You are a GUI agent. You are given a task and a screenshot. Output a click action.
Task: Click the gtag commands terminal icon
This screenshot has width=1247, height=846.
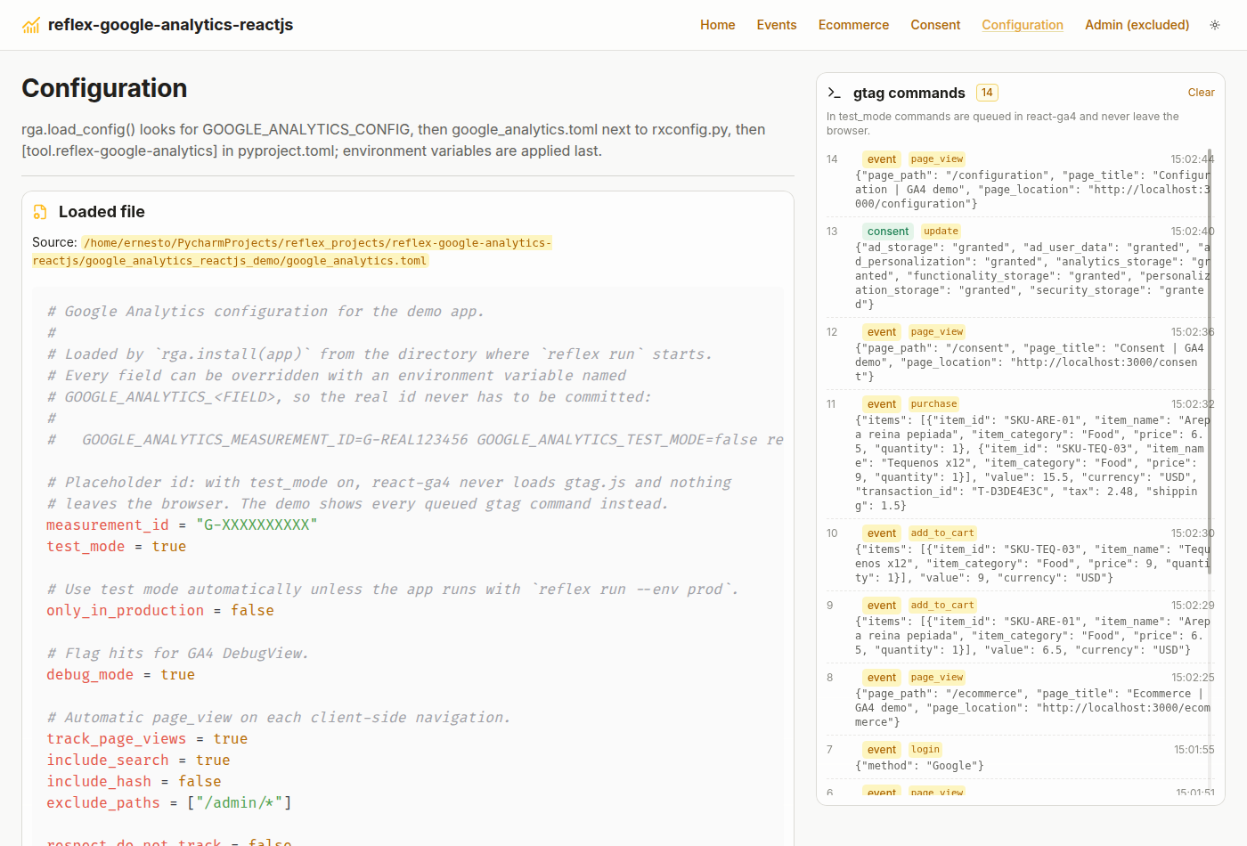click(835, 93)
